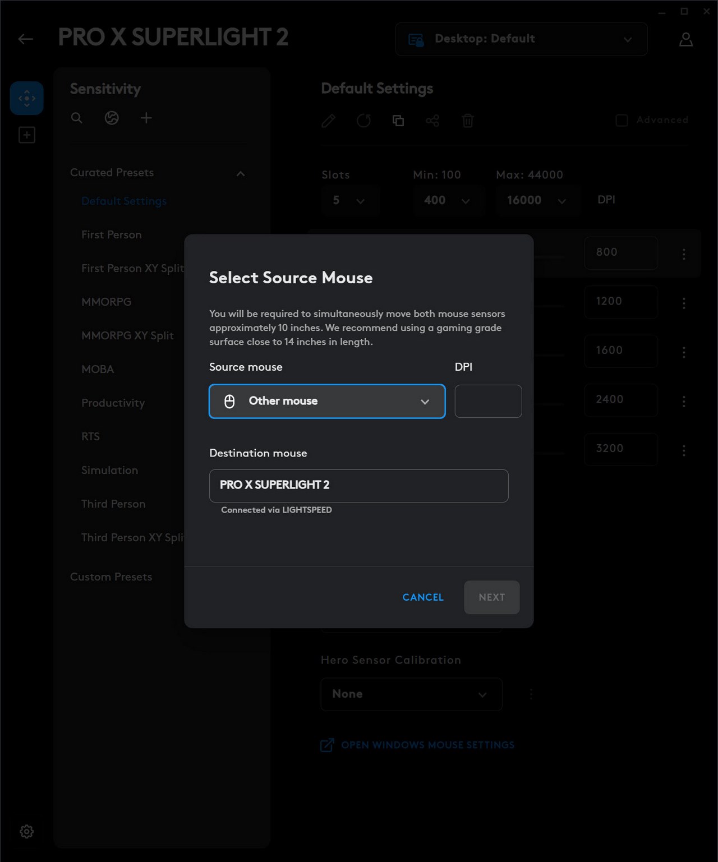Collapse the Curated Presets section
718x862 pixels.
[241, 173]
